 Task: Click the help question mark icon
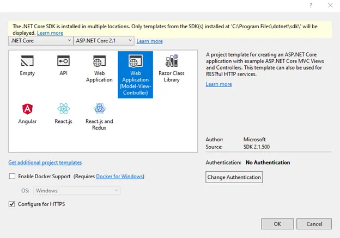(311, 5)
